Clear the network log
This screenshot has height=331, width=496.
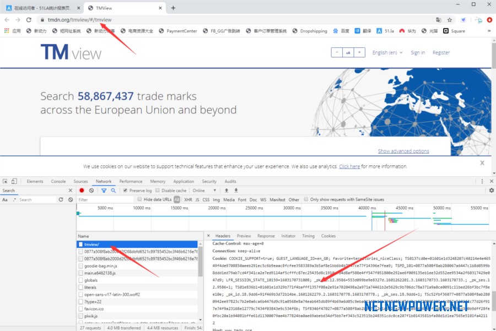91,191
